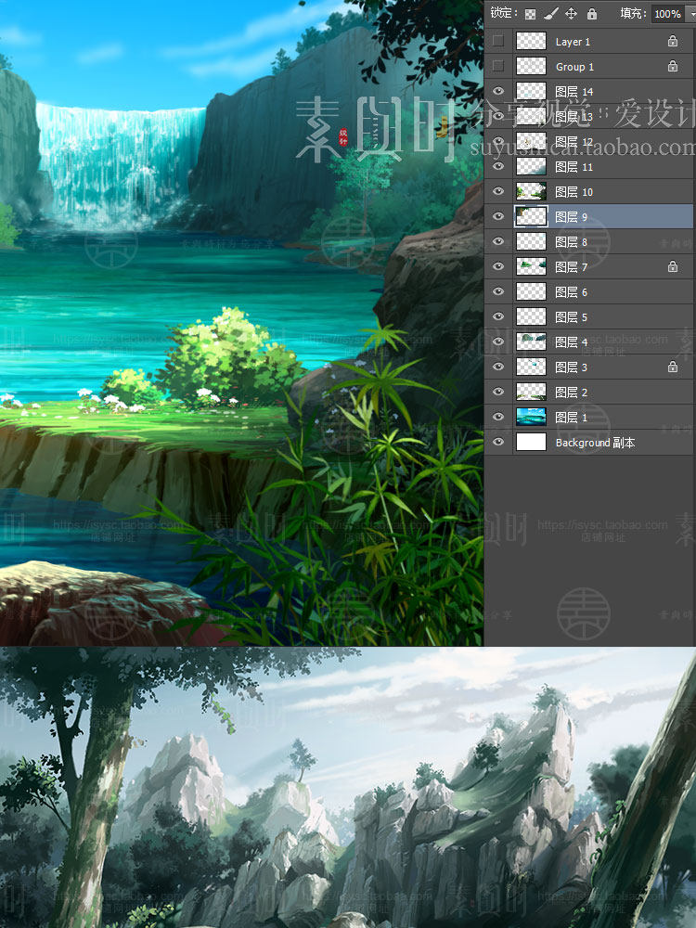Click the lock image pixels brush icon
The height and width of the screenshot is (928, 696).
[x=551, y=14]
